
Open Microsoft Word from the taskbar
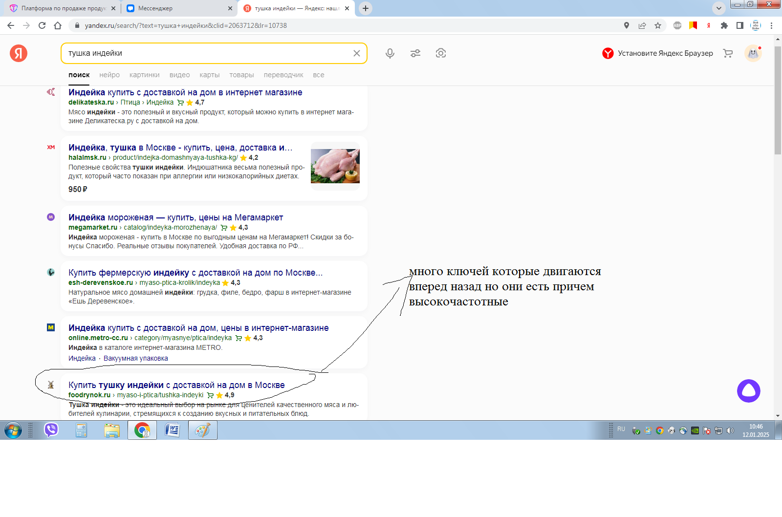pos(173,430)
